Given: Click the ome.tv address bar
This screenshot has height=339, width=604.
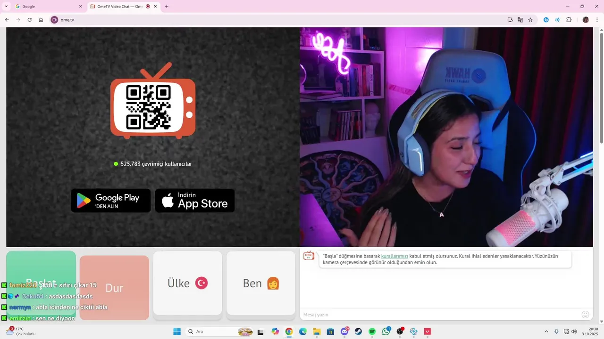Looking at the screenshot, I should [278, 20].
